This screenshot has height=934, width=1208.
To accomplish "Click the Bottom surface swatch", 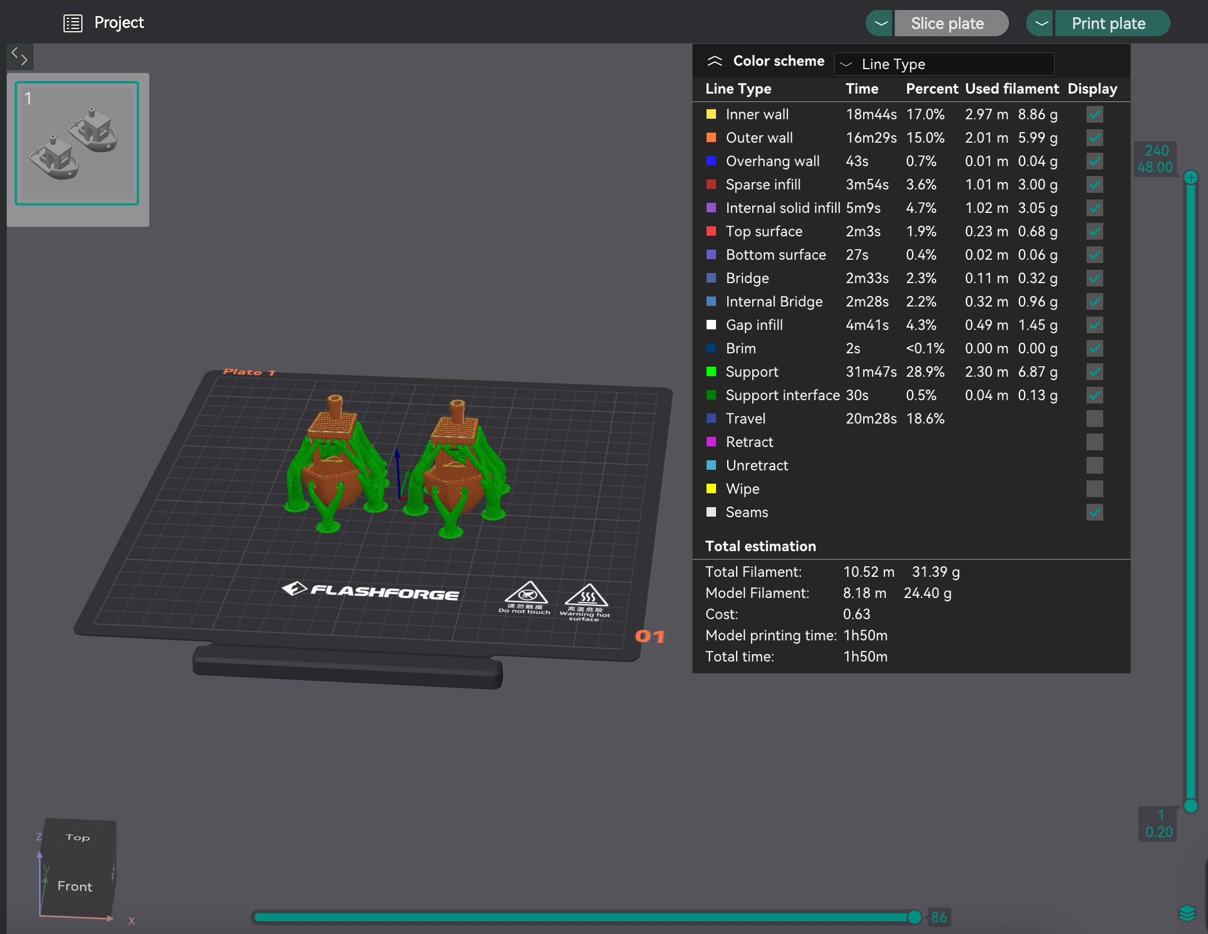I will [x=712, y=255].
